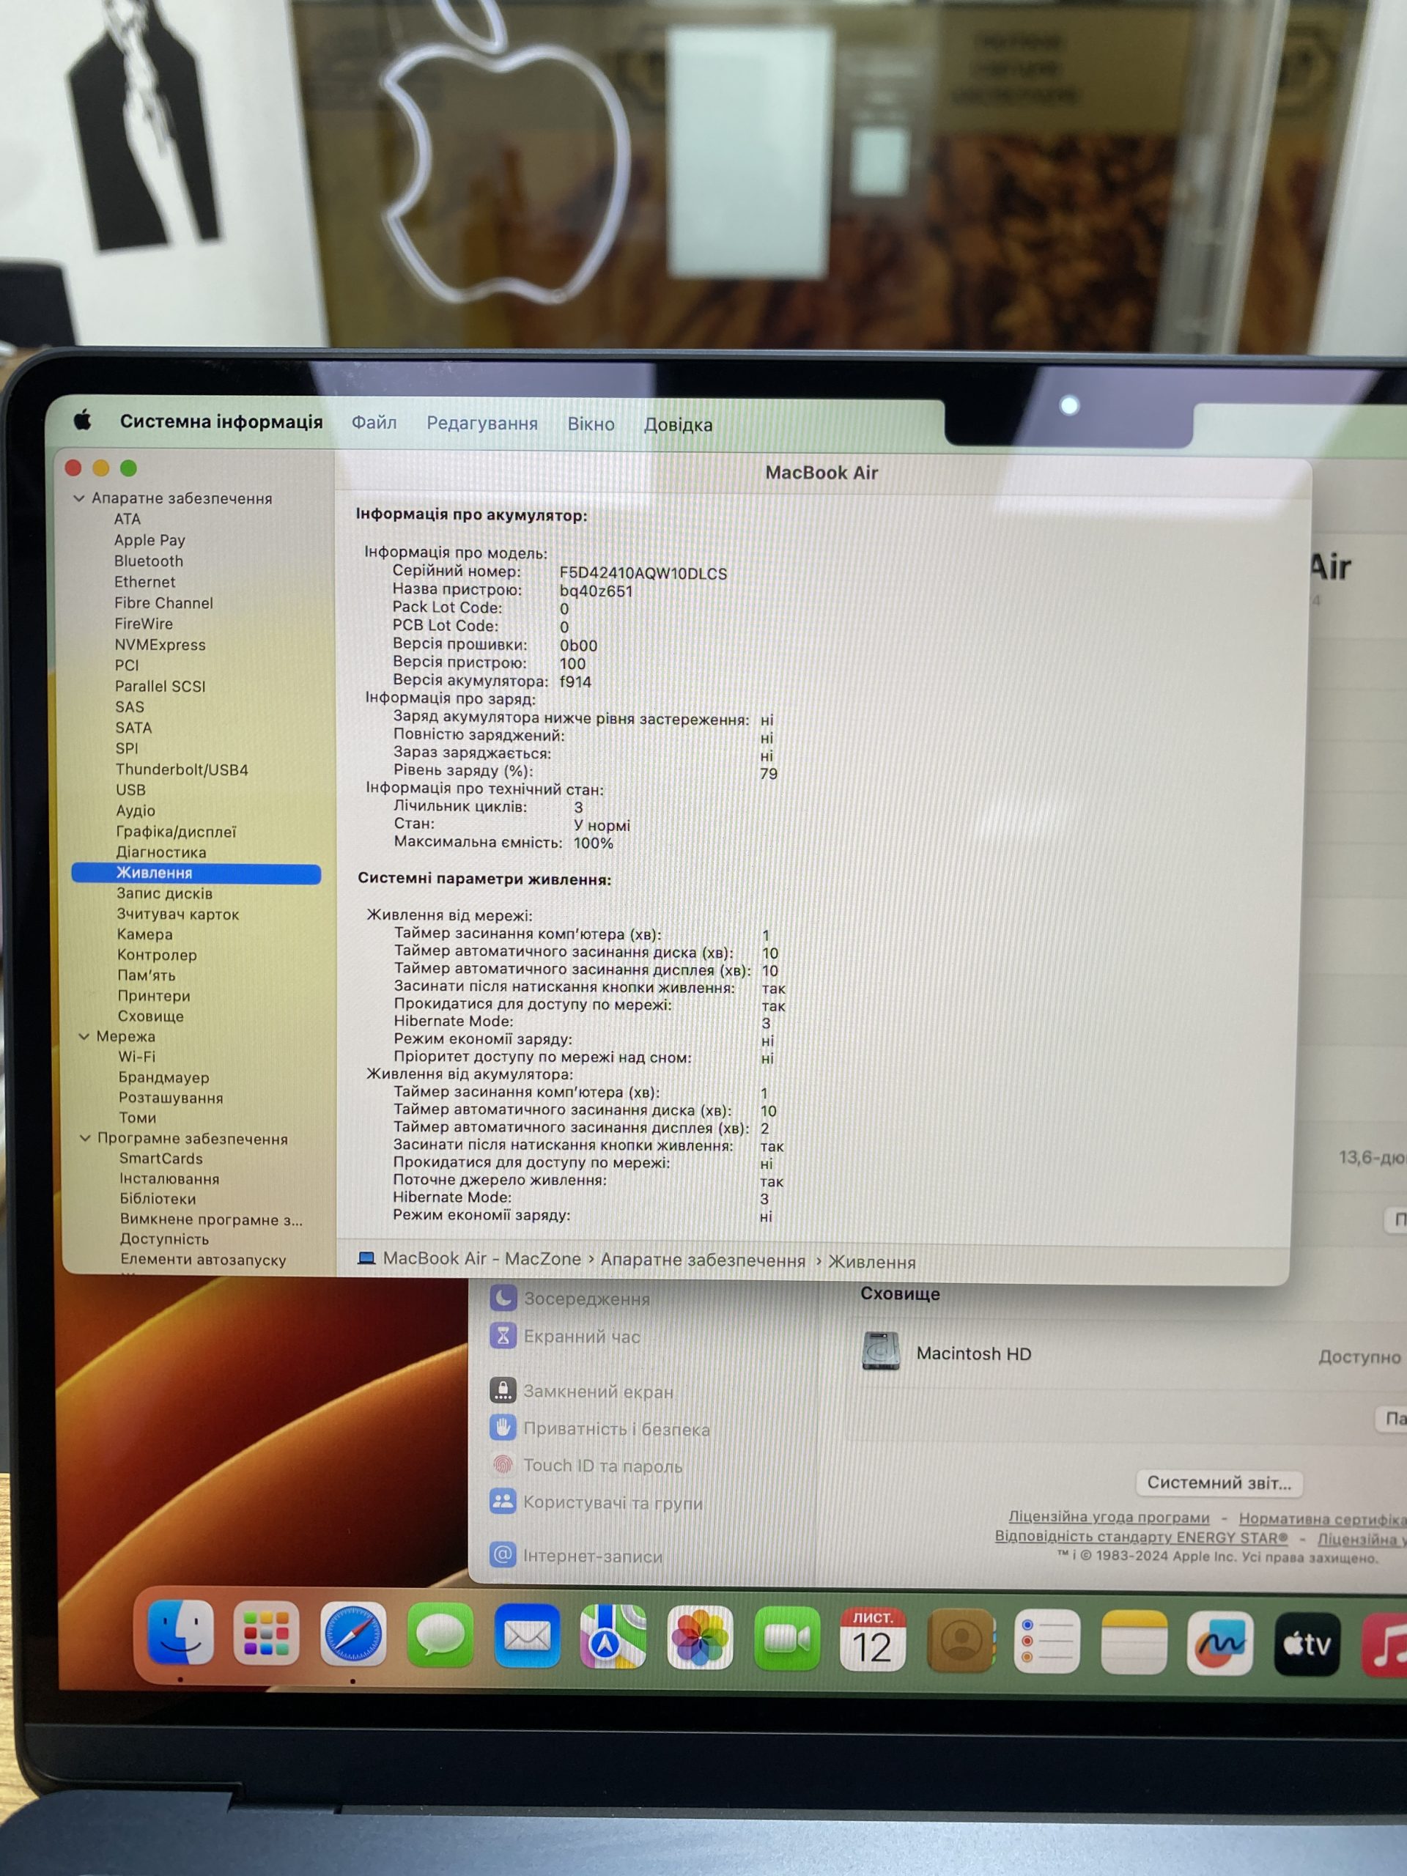Click the Системний звіт button

(1219, 1482)
